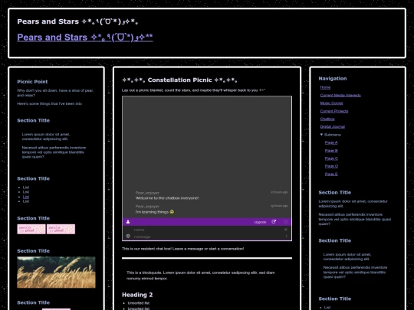Viewport: 414px width, 310px height.
Task: Select Page B in Submenu
Action: point(331,151)
